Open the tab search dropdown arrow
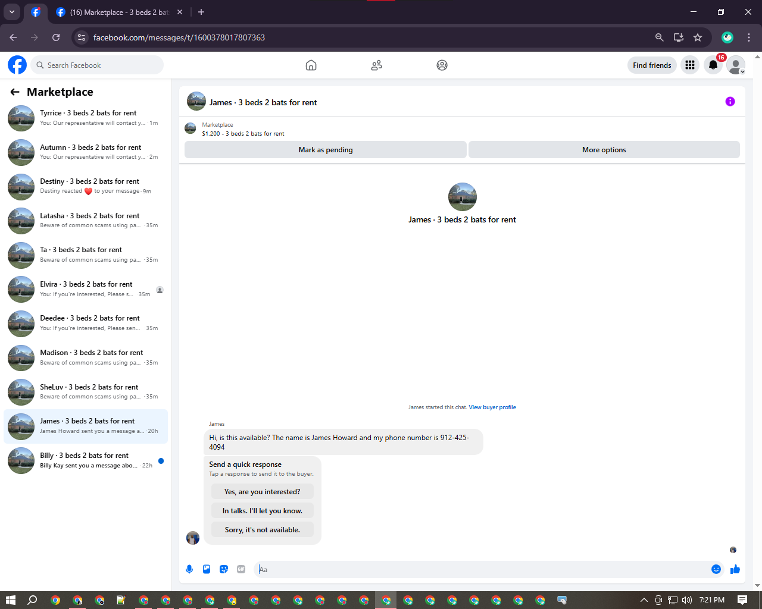 [12, 12]
